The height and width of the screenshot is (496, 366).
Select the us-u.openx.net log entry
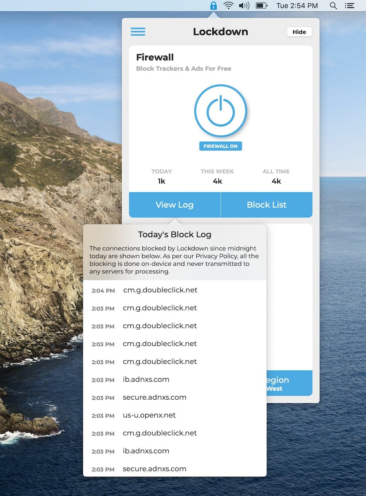(x=175, y=415)
